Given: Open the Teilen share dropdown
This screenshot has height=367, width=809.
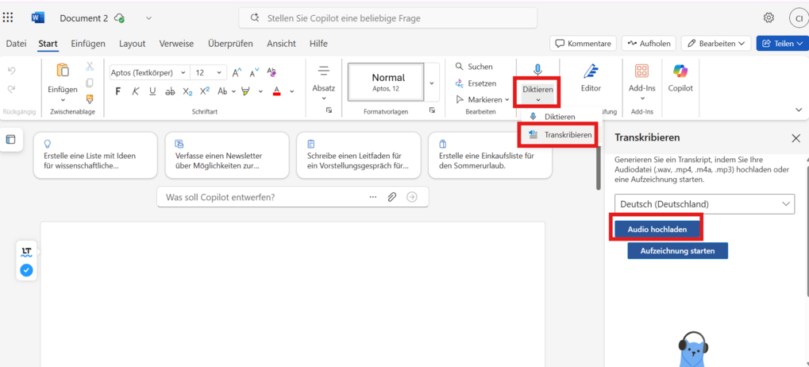Looking at the screenshot, I should (783, 44).
